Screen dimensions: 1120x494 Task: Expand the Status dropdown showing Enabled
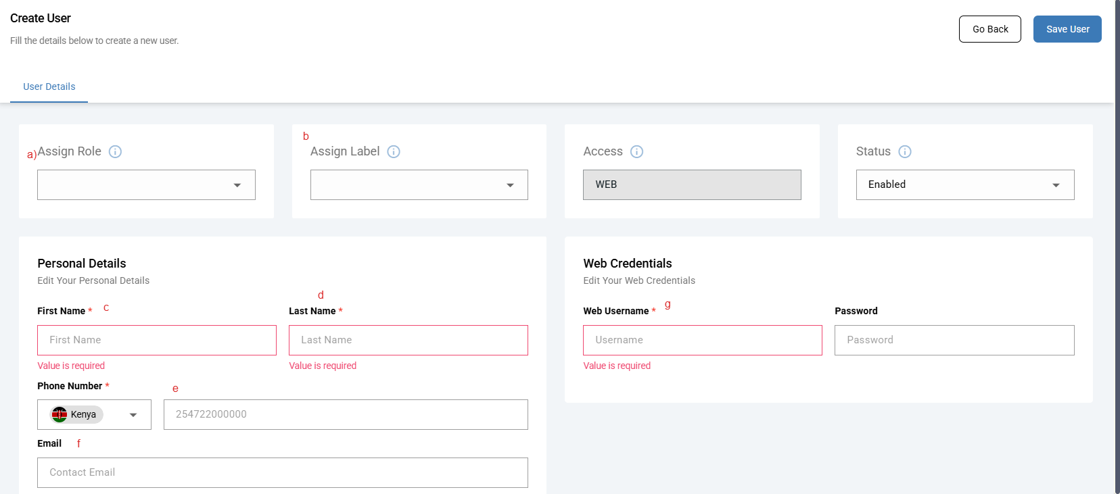964,184
